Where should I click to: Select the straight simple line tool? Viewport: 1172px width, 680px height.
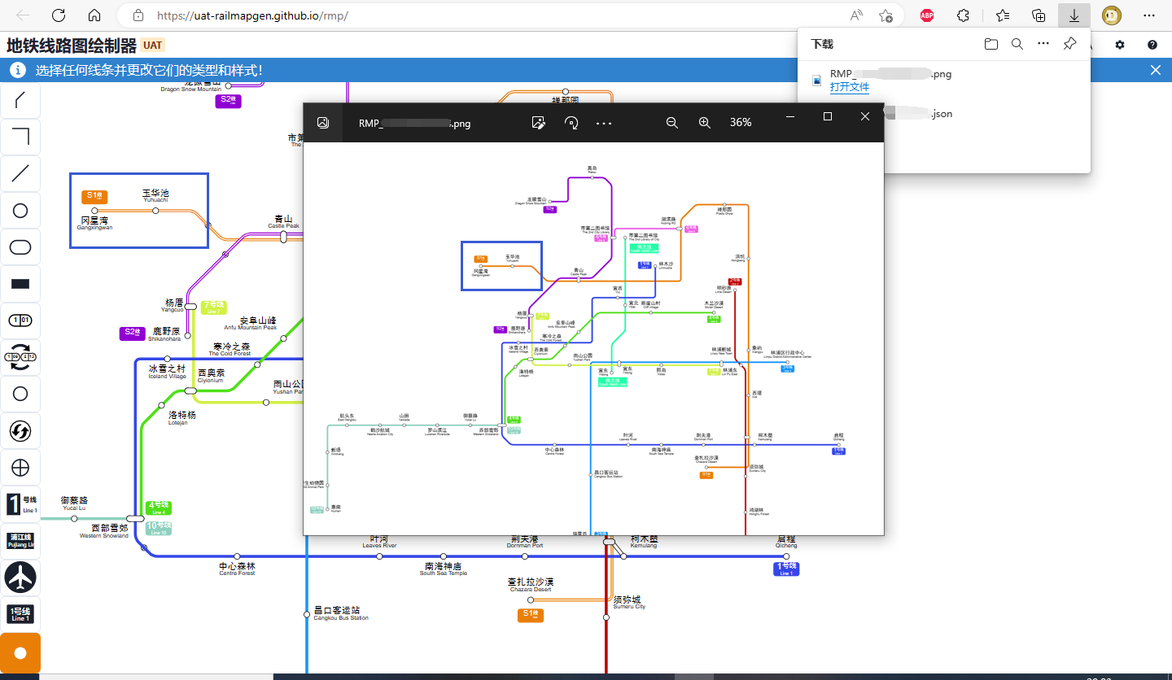coord(20,173)
